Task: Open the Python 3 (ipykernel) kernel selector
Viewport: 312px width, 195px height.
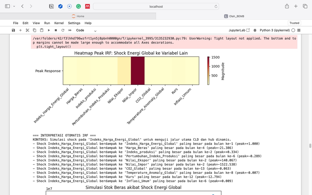Action: 275,30
